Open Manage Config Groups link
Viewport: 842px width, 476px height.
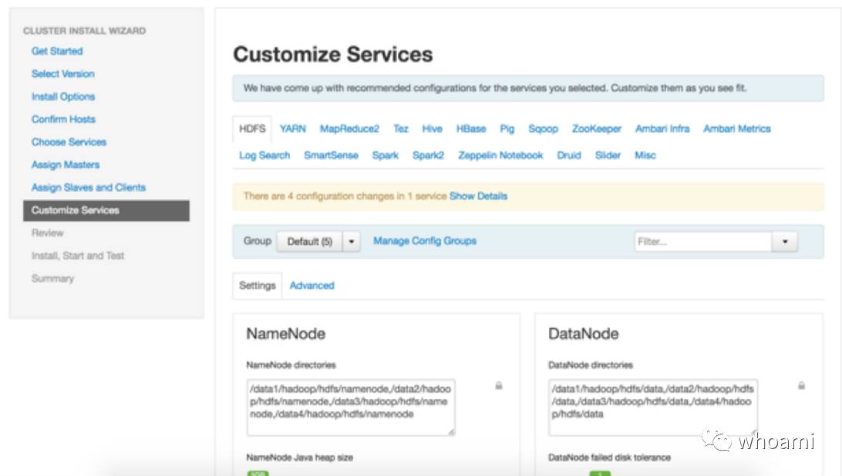pos(425,241)
